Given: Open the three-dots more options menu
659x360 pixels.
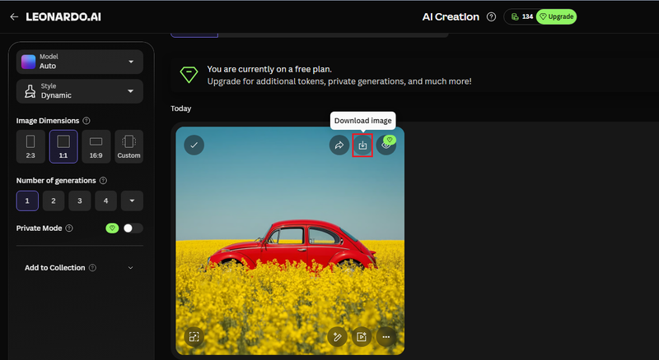Looking at the screenshot, I should 386,336.
